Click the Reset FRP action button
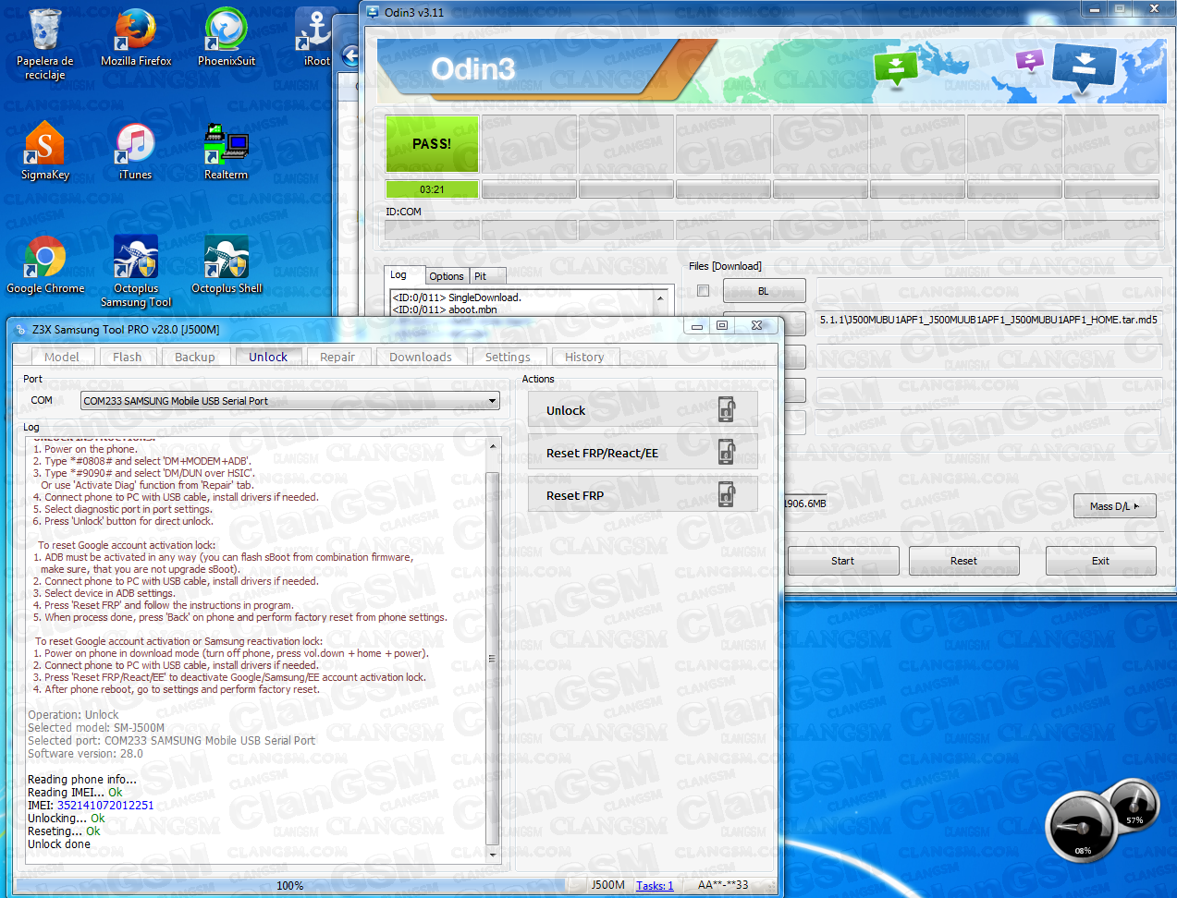 tap(643, 495)
